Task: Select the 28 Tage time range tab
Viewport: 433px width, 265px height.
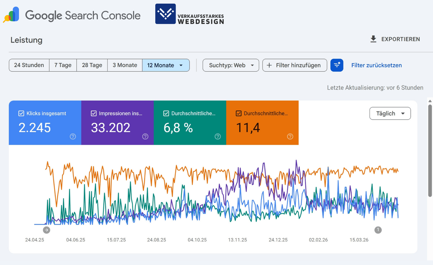Action: click(x=92, y=65)
